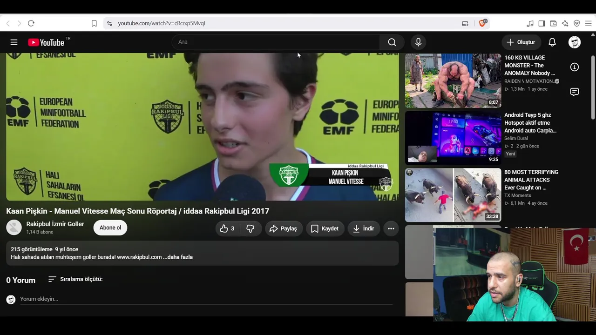Open YouTube notifications bell
Viewport: 596px width, 335px height.
click(x=552, y=42)
